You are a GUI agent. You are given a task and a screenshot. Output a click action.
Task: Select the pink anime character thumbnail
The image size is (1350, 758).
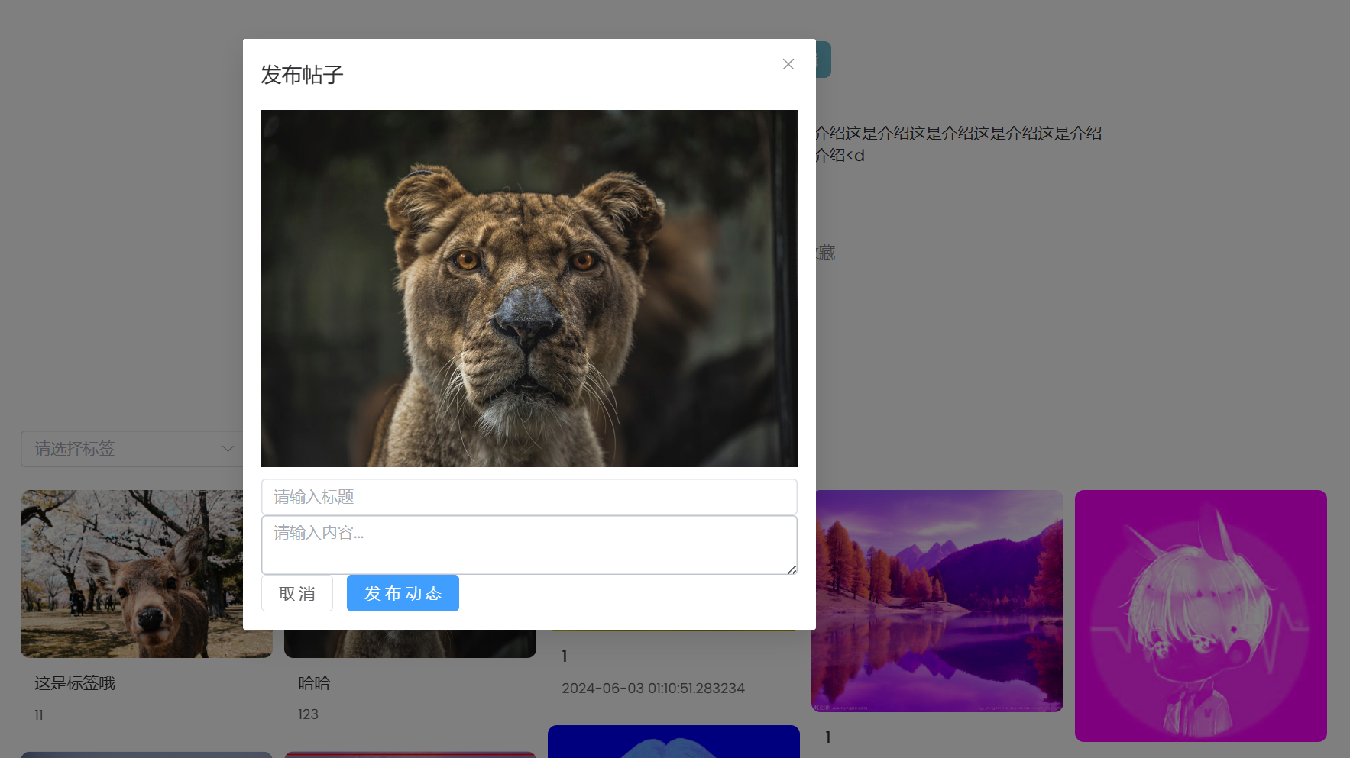point(1200,615)
